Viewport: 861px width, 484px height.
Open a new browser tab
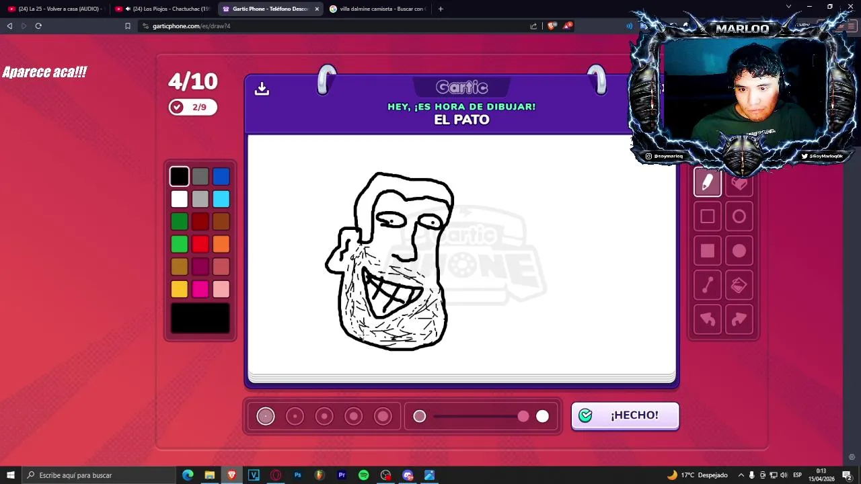(441, 9)
